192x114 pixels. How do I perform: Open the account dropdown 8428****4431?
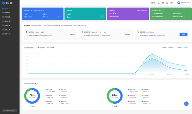pos(184,3)
